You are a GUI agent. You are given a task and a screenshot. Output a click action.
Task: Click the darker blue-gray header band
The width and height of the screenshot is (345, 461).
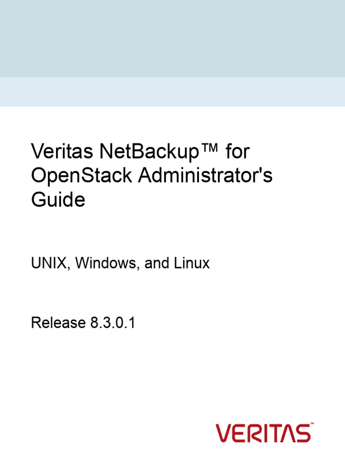click(172, 38)
